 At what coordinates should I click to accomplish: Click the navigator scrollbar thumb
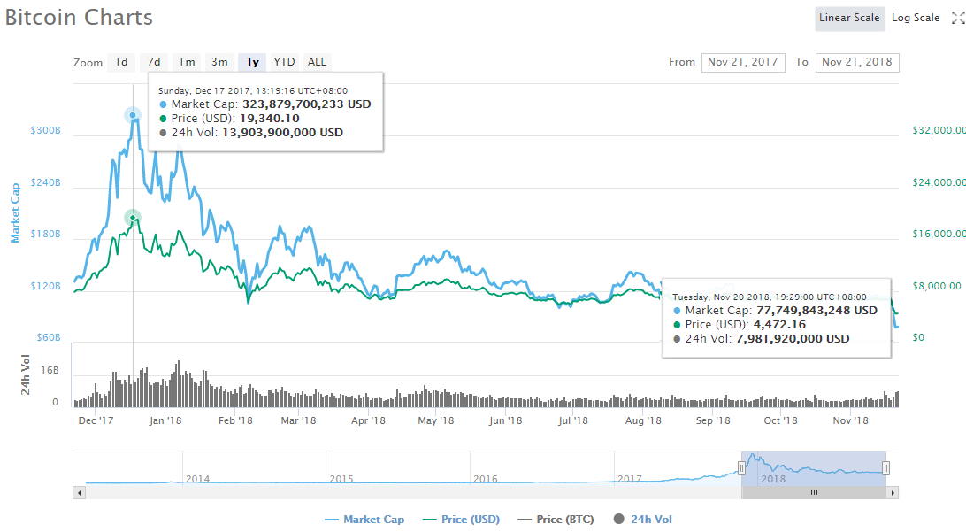coord(814,492)
